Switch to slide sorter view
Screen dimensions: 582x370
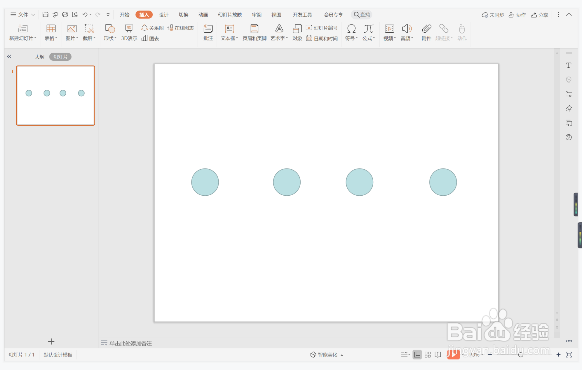click(x=428, y=355)
